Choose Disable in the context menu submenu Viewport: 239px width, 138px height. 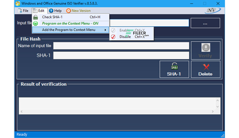coord(132,36)
